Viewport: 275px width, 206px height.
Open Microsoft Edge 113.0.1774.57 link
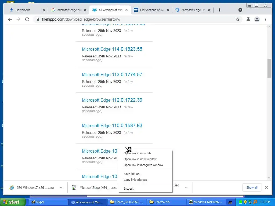[112, 75]
